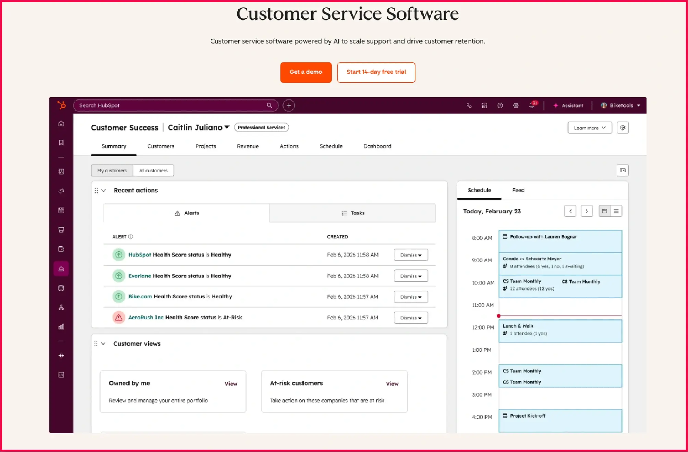Open Dismiss dropdown for Bike.com alert
This screenshot has width=688, height=452.
[x=411, y=297]
